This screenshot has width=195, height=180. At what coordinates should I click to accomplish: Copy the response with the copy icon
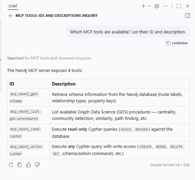19,165
